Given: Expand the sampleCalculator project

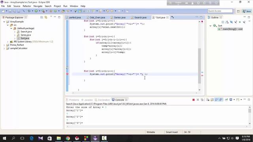Looking at the screenshot, I should [x=4, y=48].
